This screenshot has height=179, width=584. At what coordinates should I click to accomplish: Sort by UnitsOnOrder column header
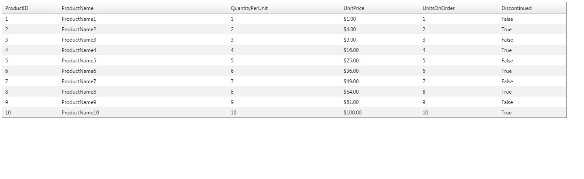438,8
